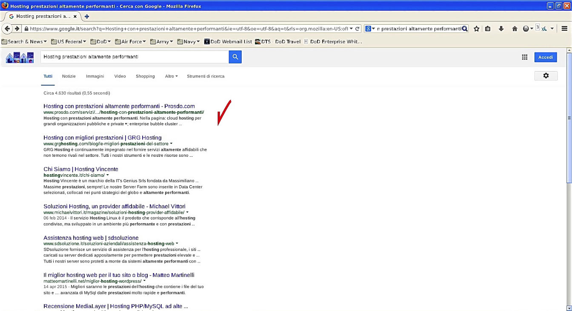
Task: Select the Tutti results tab
Action: click(48, 76)
